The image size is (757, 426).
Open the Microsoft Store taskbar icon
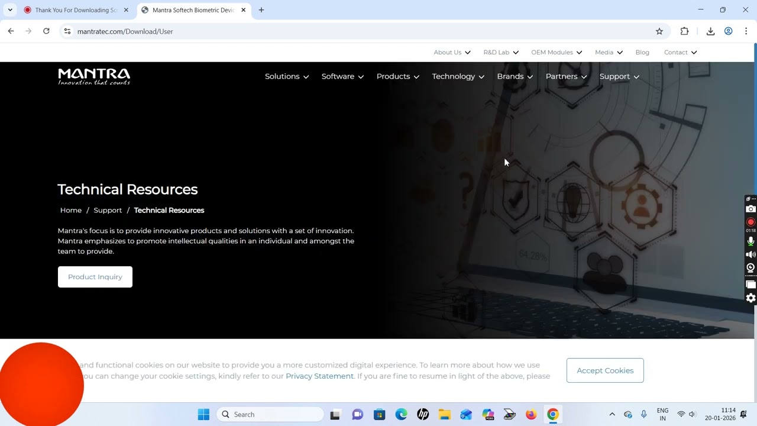379,414
